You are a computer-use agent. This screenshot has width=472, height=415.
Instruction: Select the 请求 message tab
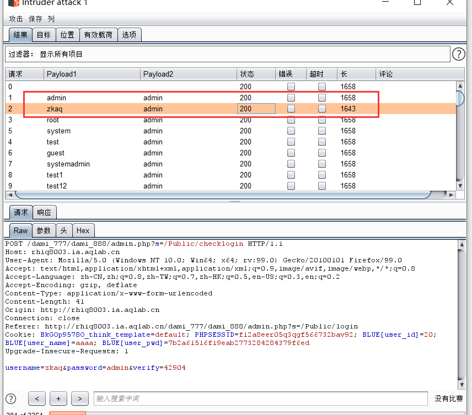pos(21,213)
